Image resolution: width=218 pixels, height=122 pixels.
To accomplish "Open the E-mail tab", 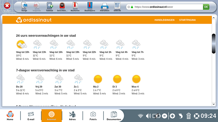I will [31, 116].
